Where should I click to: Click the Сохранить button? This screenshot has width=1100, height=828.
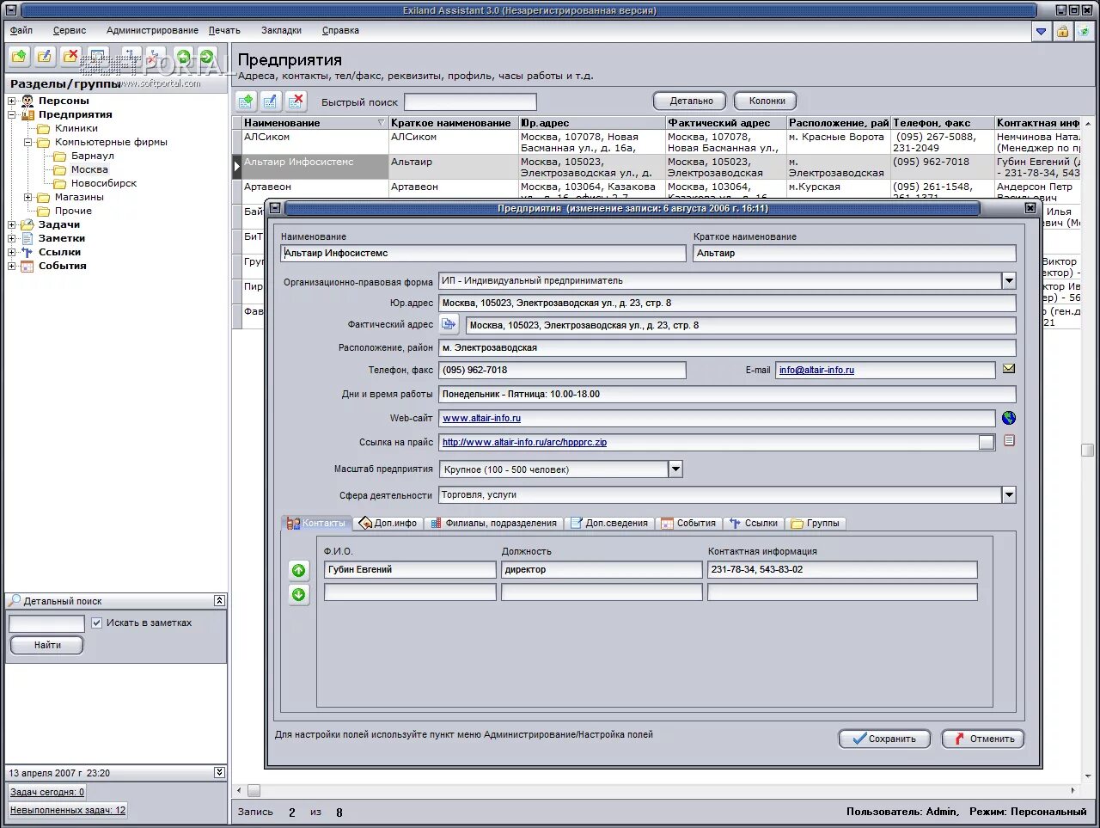883,739
